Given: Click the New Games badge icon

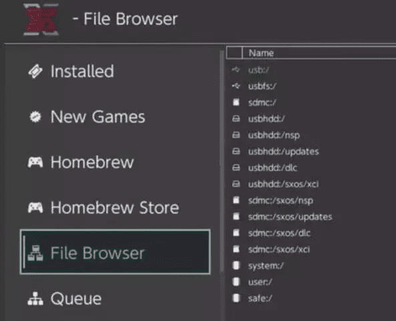Looking at the screenshot, I should (35, 117).
